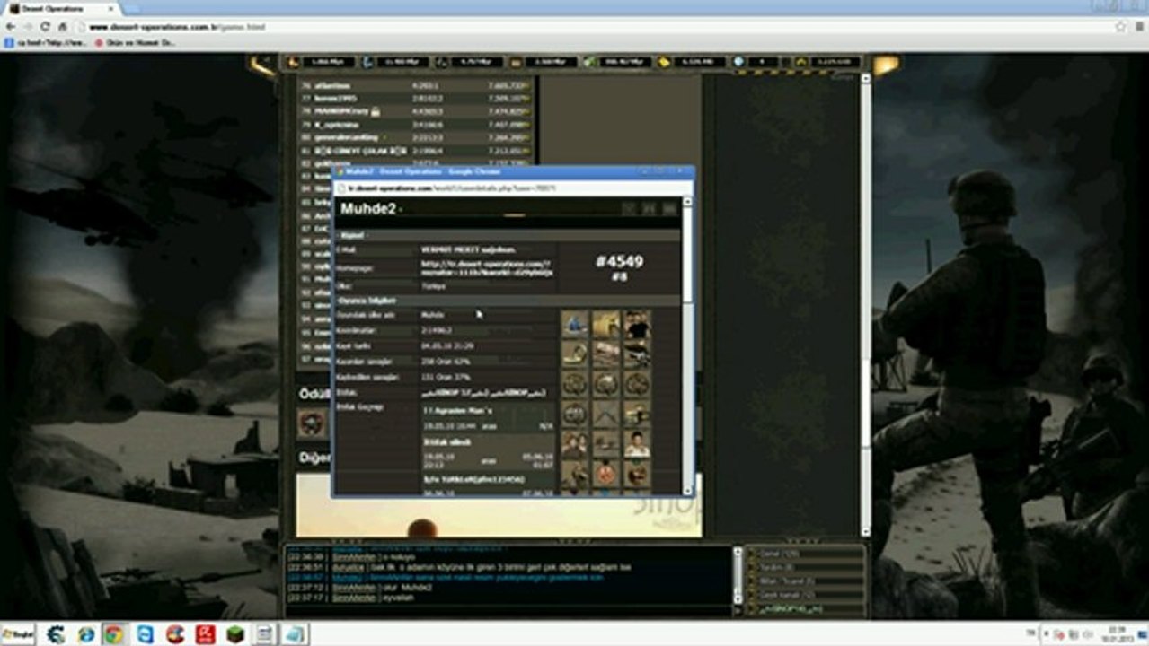This screenshot has width=1149, height=646.
Task: Click the third medal in the top row
Action: click(x=637, y=324)
